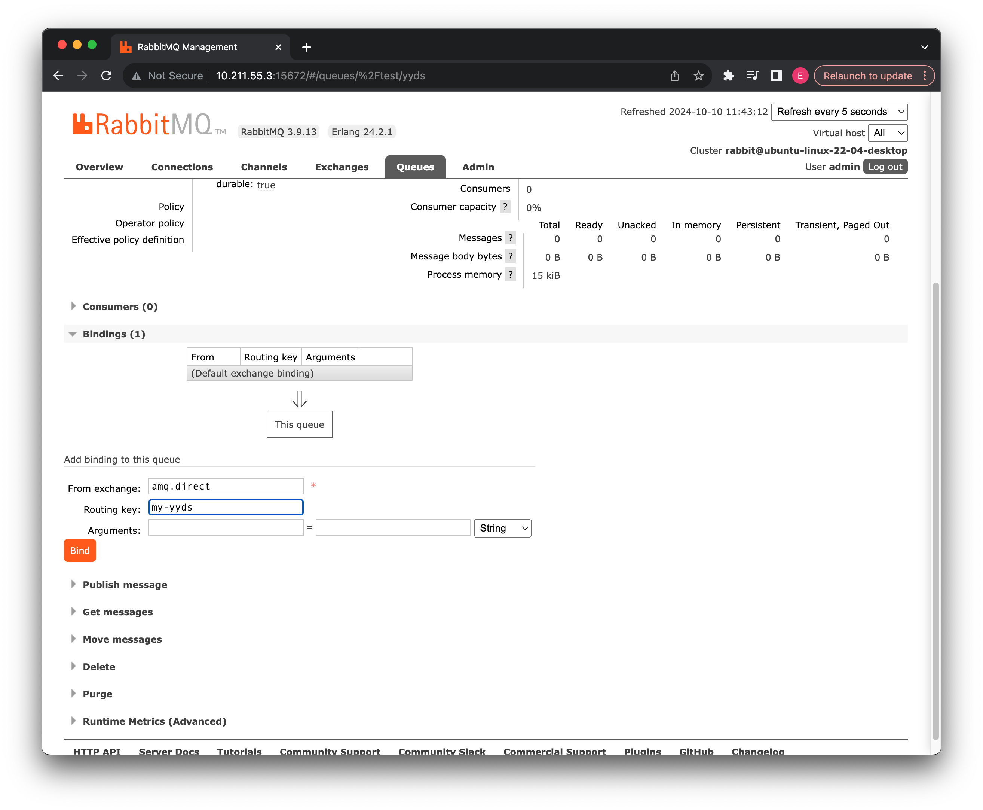Screen dimensions: 983x810
Task: Open the Refresh every 5 seconds dropdown
Action: [x=839, y=112]
